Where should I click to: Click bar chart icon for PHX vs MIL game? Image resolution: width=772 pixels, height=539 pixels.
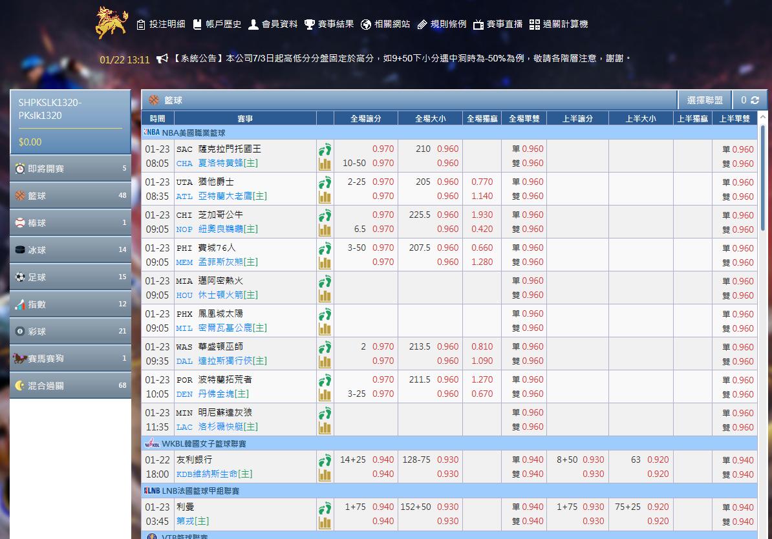(x=325, y=329)
